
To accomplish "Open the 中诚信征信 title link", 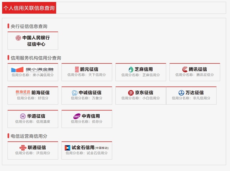I will (90, 93).
